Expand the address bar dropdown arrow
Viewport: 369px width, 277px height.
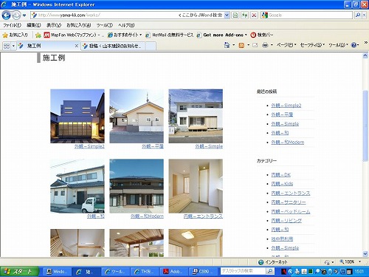point(227,16)
